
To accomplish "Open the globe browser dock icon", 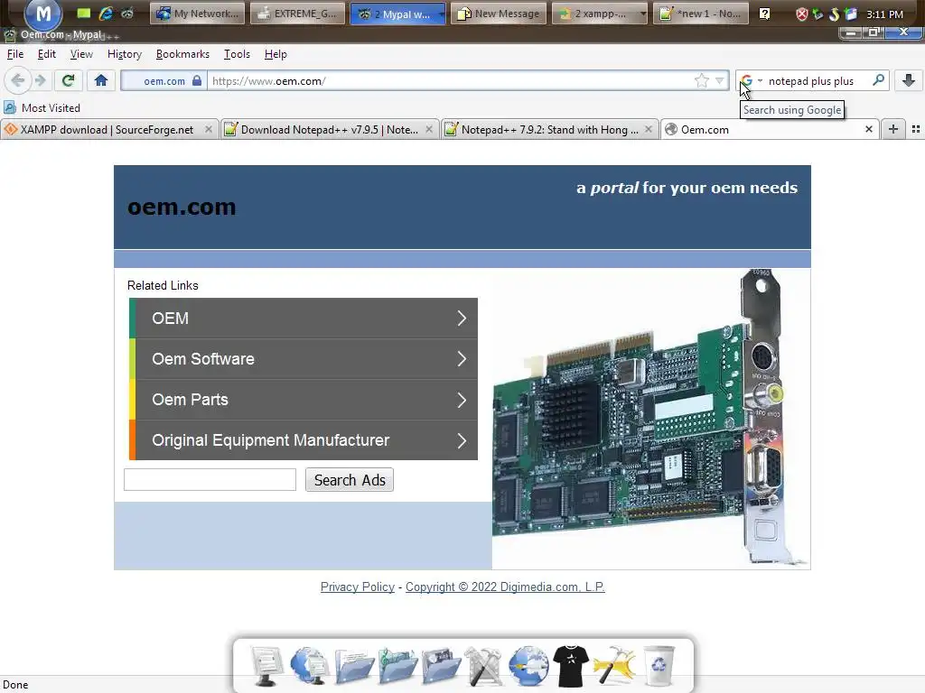I will pos(528,666).
